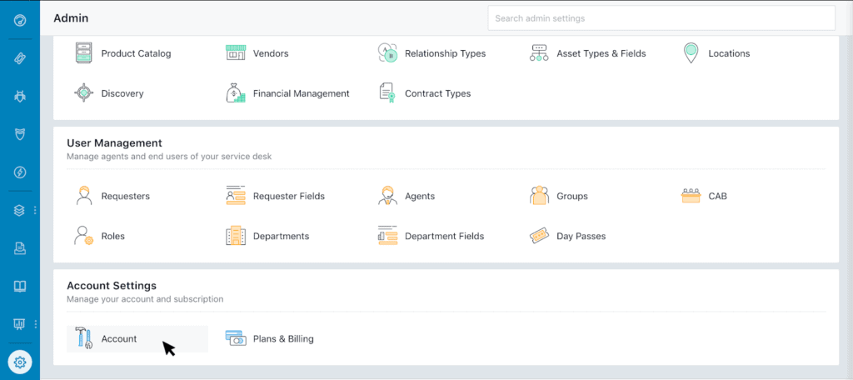Open the dashboard icon in sidebar

(20, 18)
